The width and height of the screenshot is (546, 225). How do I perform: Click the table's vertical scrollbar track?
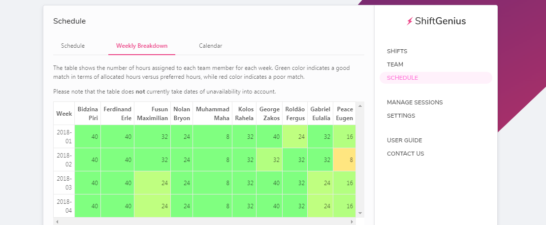point(360,160)
